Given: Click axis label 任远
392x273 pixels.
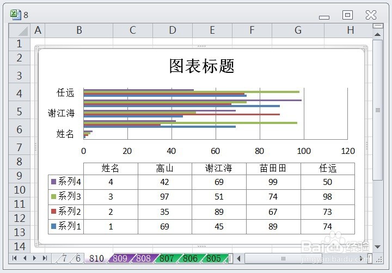Looking at the screenshot, I should coord(65,93).
